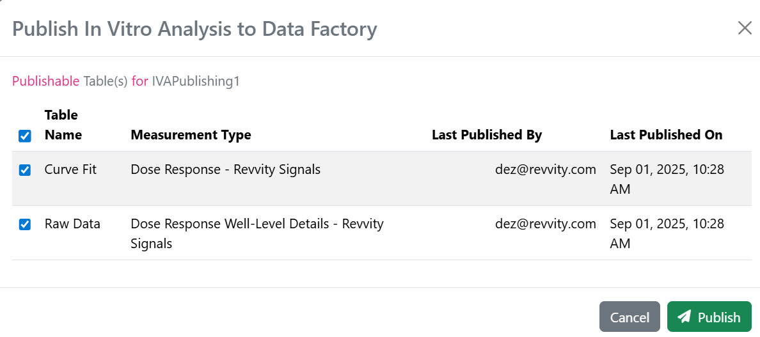
Task: Click the Table Name column header
Action: (63, 125)
